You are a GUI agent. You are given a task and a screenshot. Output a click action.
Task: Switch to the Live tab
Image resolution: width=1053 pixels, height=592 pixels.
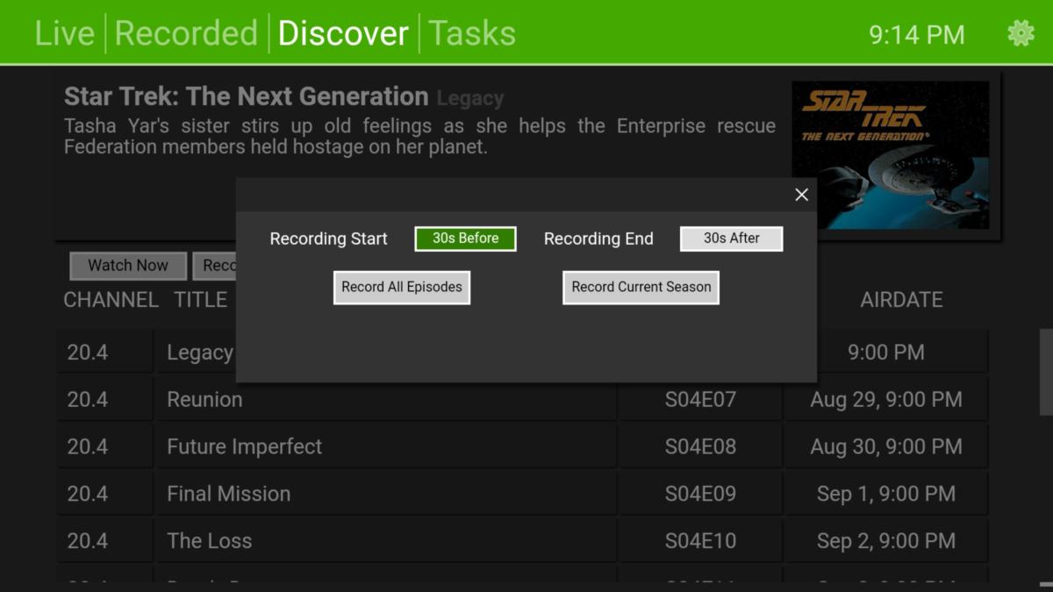click(x=64, y=33)
